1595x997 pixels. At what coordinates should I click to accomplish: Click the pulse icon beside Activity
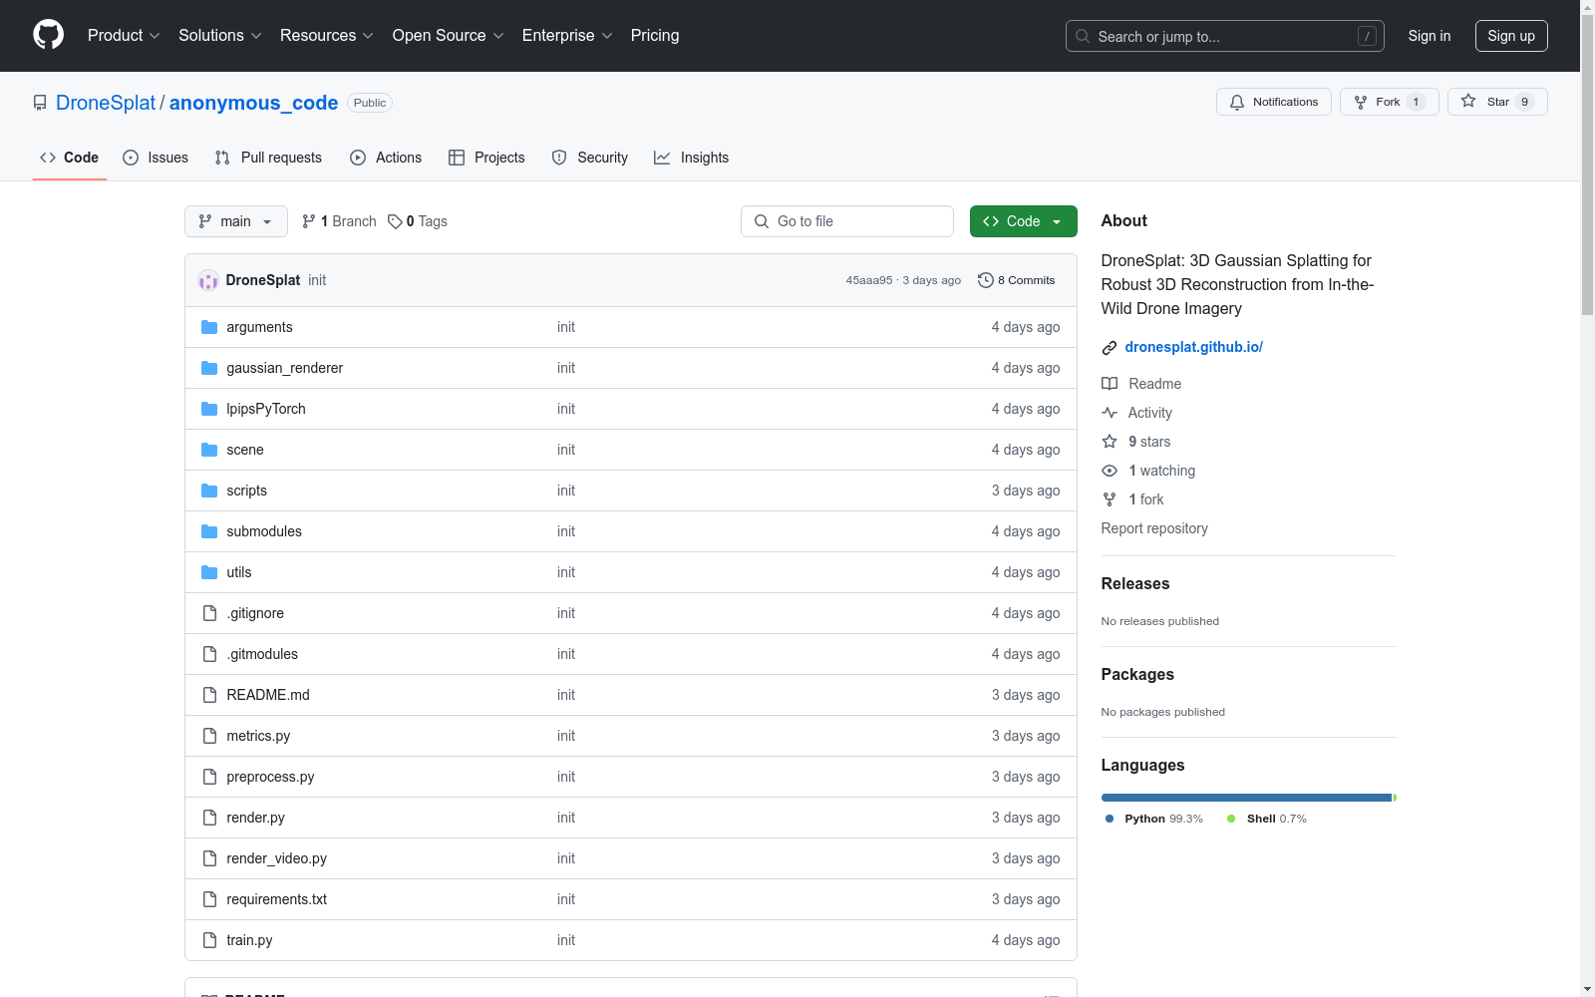[1110, 413]
